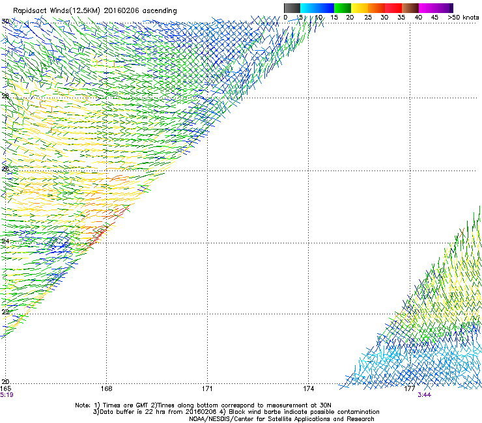Click the "35" legend scale label

401,18
